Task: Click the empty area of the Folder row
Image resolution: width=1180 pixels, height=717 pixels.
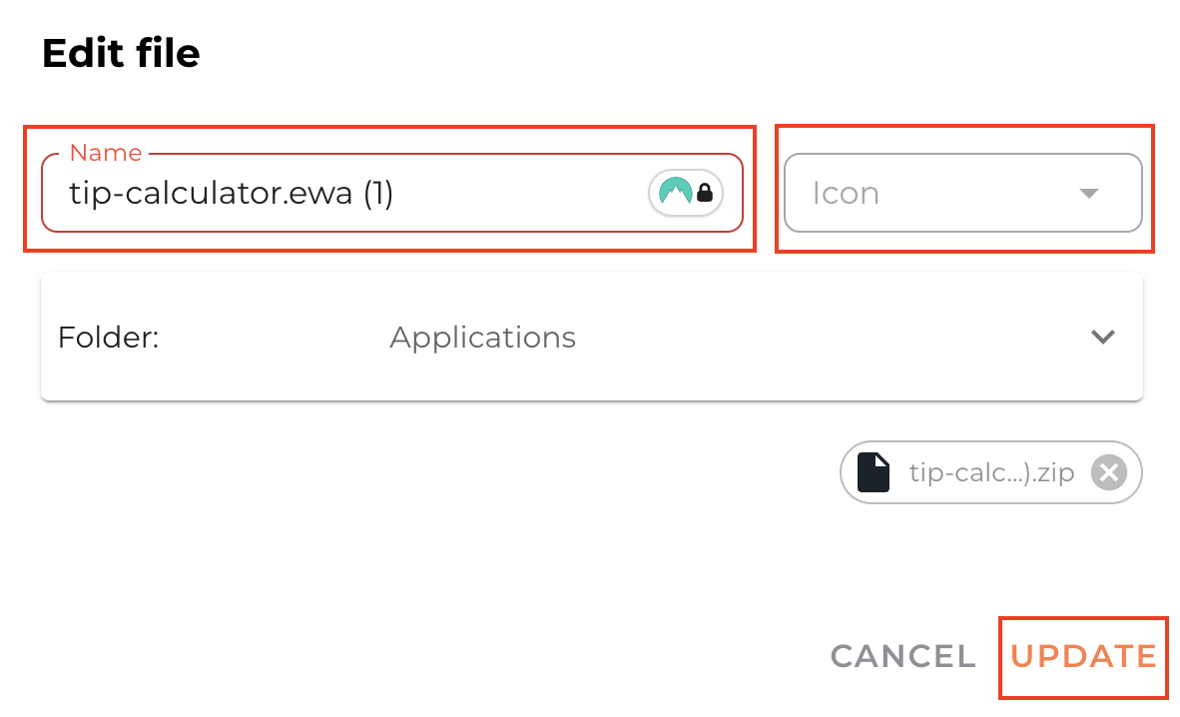Action: (x=799, y=338)
